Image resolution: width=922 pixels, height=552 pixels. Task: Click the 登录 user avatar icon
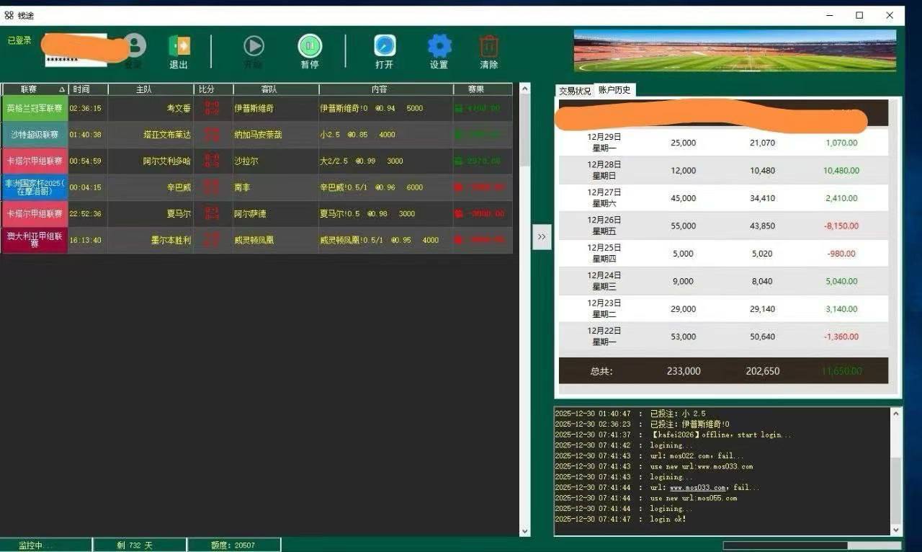coord(135,47)
